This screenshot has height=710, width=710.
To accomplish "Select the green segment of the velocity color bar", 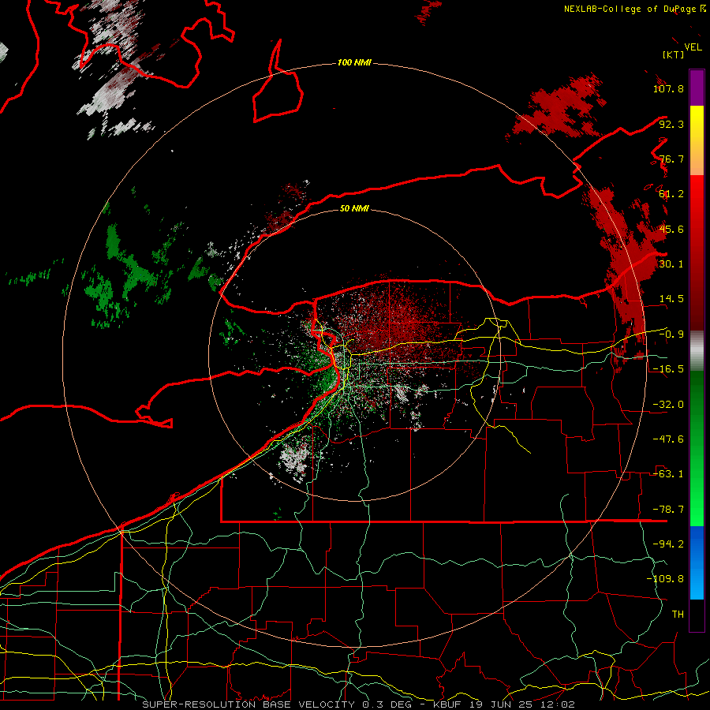I will click(697, 448).
